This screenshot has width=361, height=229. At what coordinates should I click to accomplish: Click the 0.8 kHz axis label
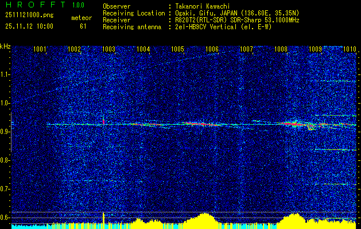5,160
